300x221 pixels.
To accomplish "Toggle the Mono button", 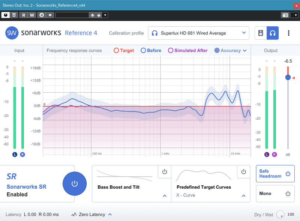I will tap(275, 194).
